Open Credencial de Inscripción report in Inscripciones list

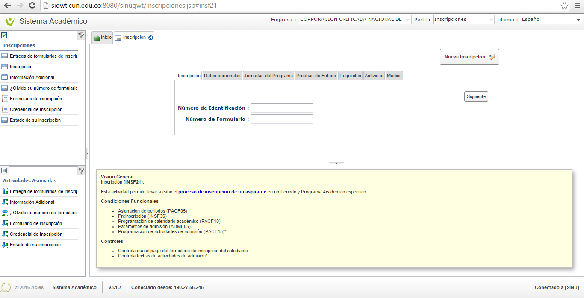pyautogui.click(x=36, y=109)
